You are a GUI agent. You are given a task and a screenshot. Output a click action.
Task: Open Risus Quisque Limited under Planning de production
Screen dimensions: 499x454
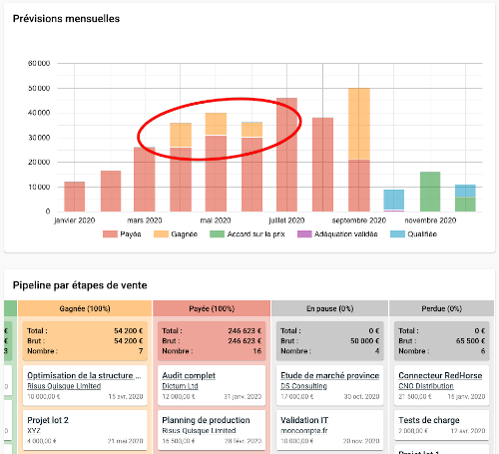[199, 431]
